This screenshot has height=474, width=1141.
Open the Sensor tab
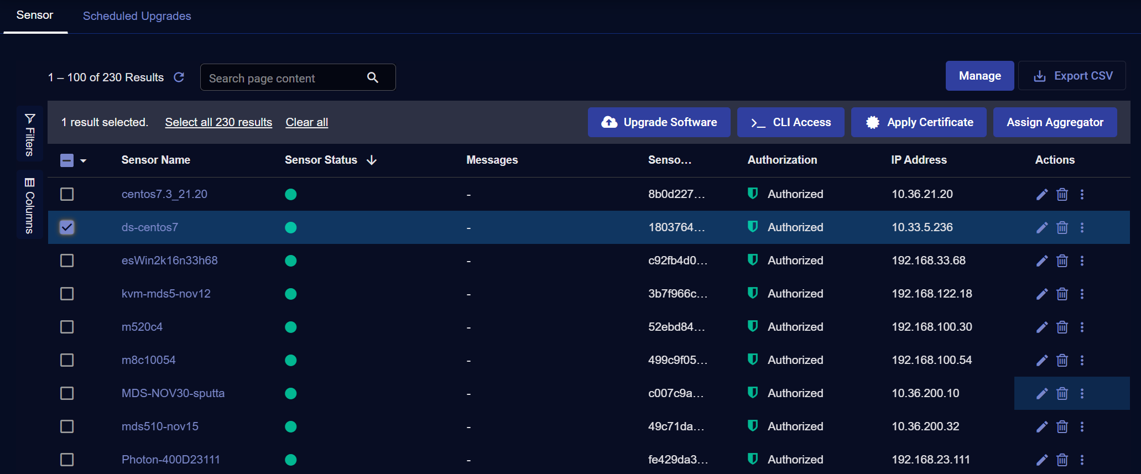[x=35, y=15]
